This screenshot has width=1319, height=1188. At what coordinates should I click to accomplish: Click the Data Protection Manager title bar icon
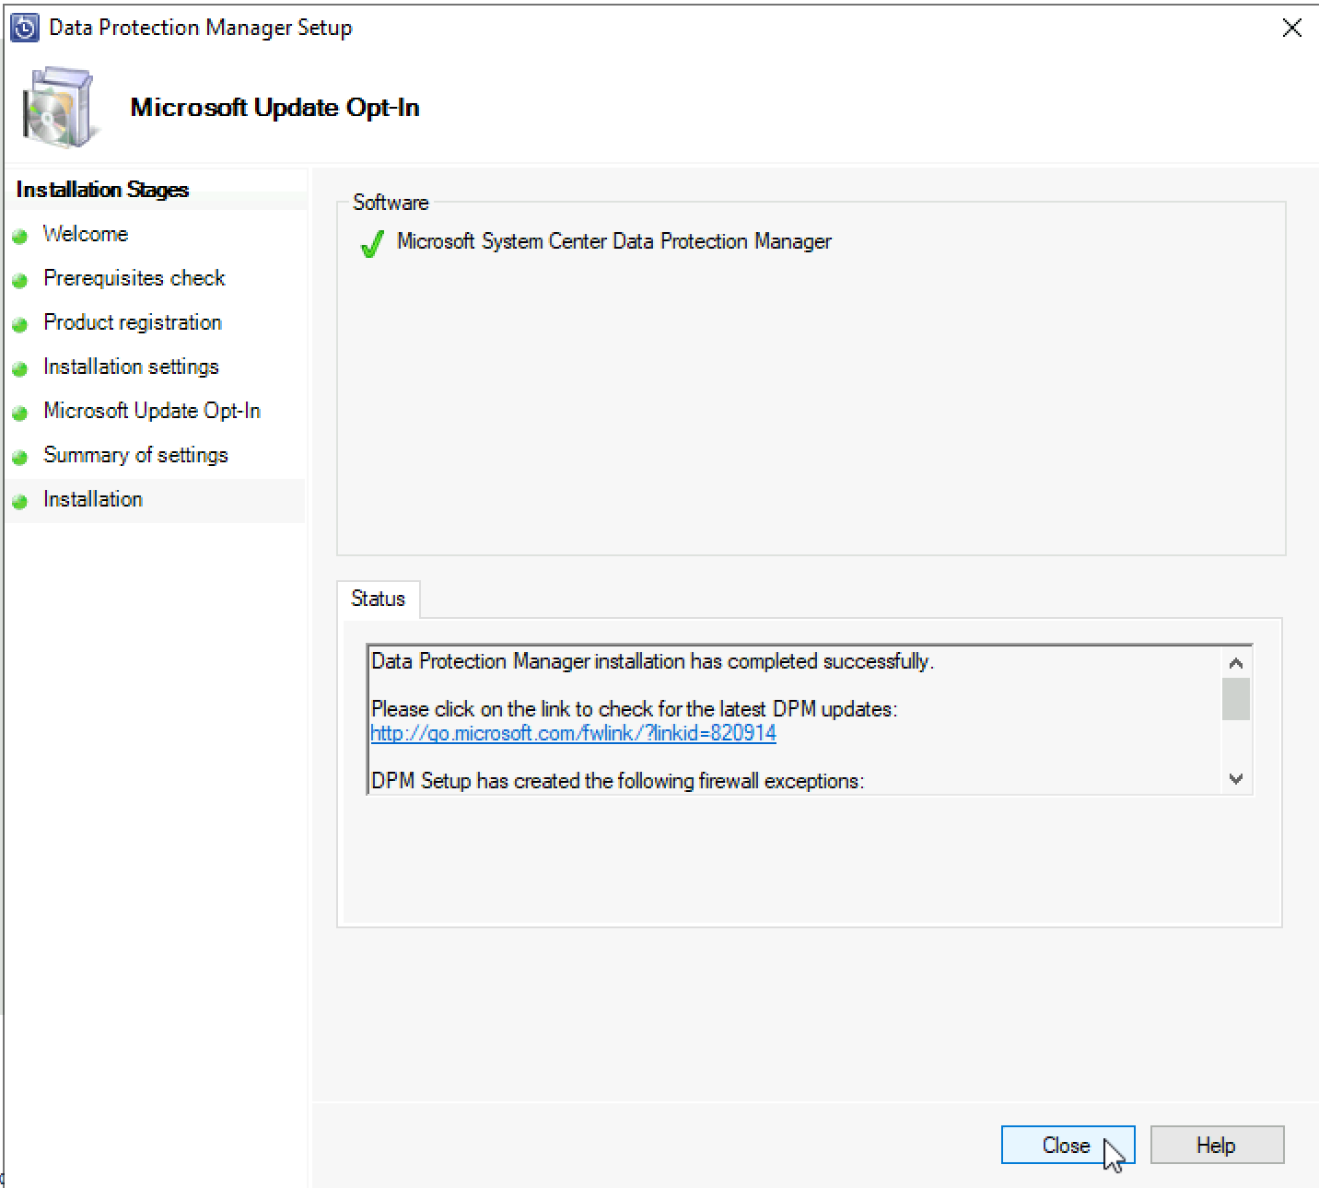coord(24,28)
